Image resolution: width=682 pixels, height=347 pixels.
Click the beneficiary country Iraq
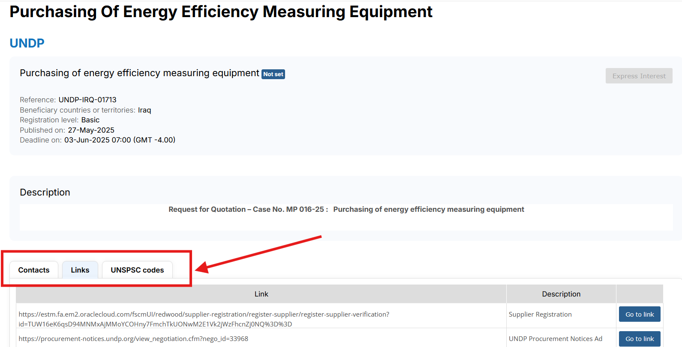144,110
